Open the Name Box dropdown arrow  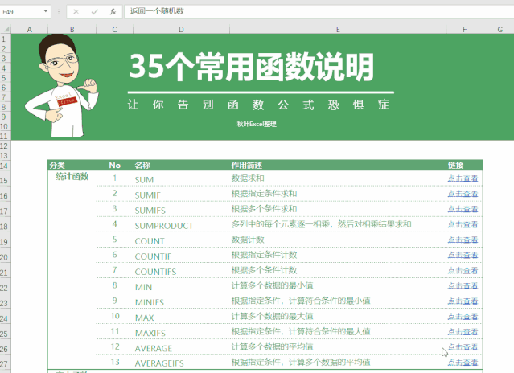coord(46,11)
